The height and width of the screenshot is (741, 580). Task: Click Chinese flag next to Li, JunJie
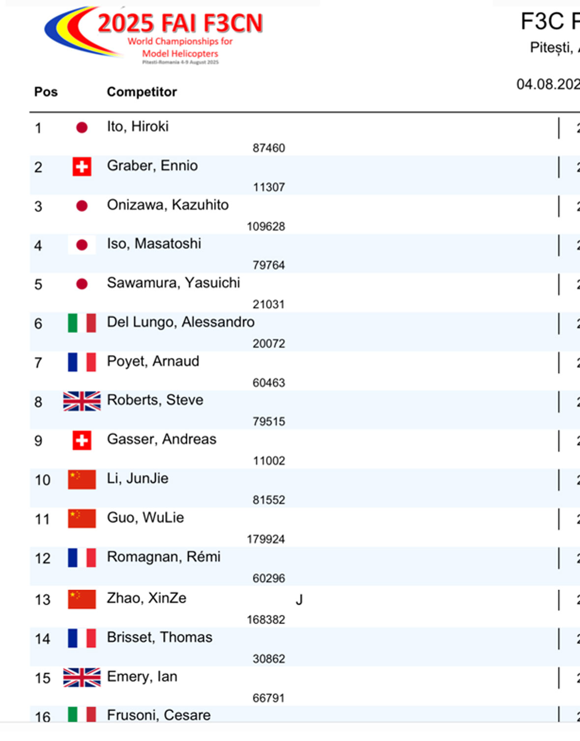point(82,479)
